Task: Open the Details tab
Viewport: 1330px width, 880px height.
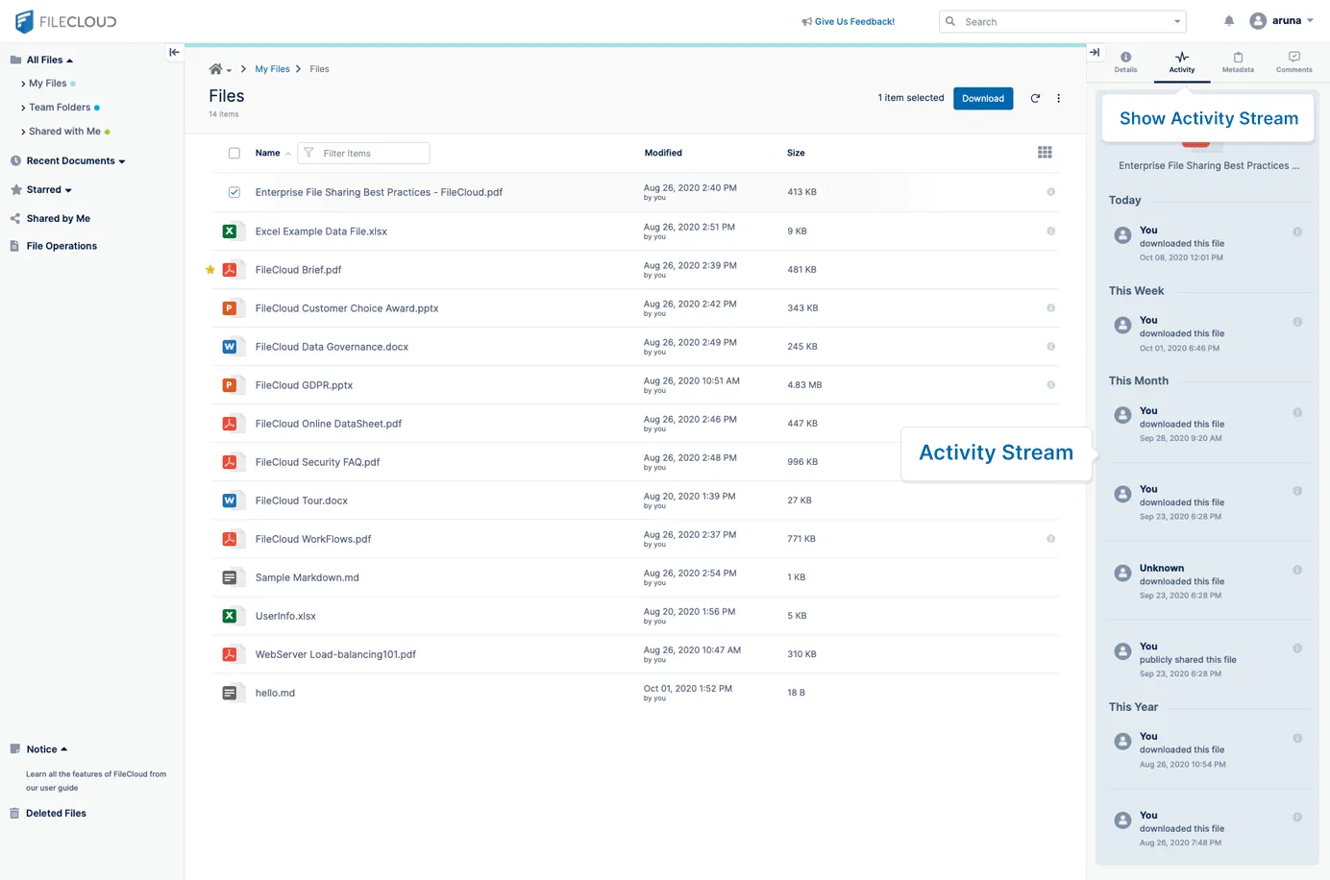Action: click(1125, 62)
